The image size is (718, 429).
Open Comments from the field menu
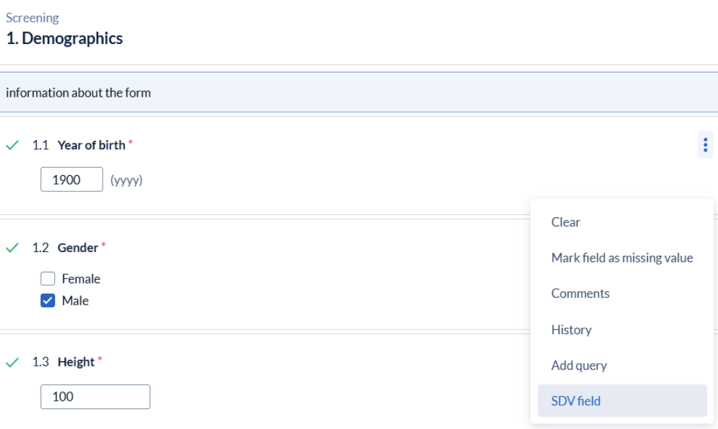pyautogui.click(x=581, y=293)
